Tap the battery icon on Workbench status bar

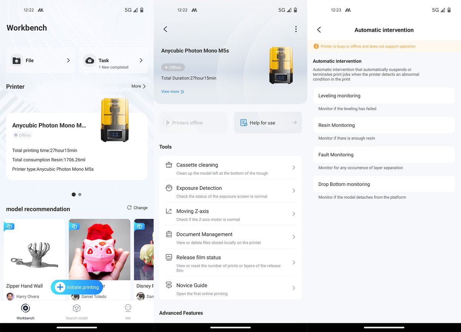(142, 10)
